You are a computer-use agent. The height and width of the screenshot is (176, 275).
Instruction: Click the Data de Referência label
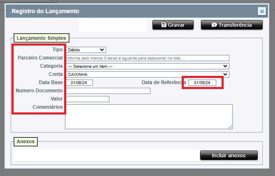(x=164, y=82)
